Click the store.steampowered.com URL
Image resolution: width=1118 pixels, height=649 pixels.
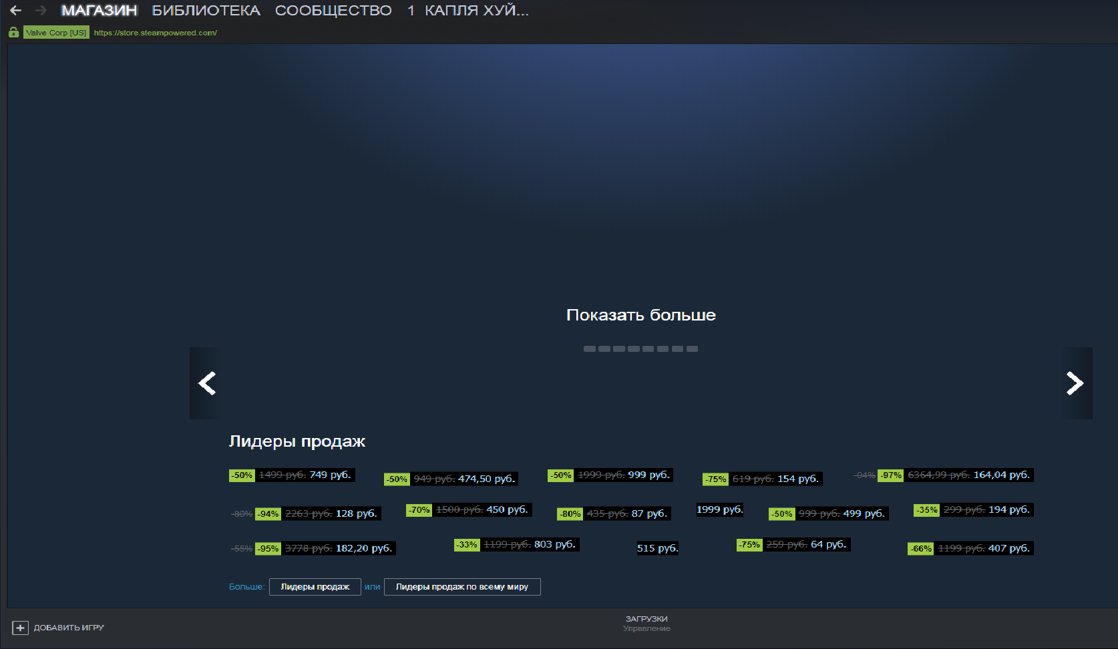(x=155, y=33)
